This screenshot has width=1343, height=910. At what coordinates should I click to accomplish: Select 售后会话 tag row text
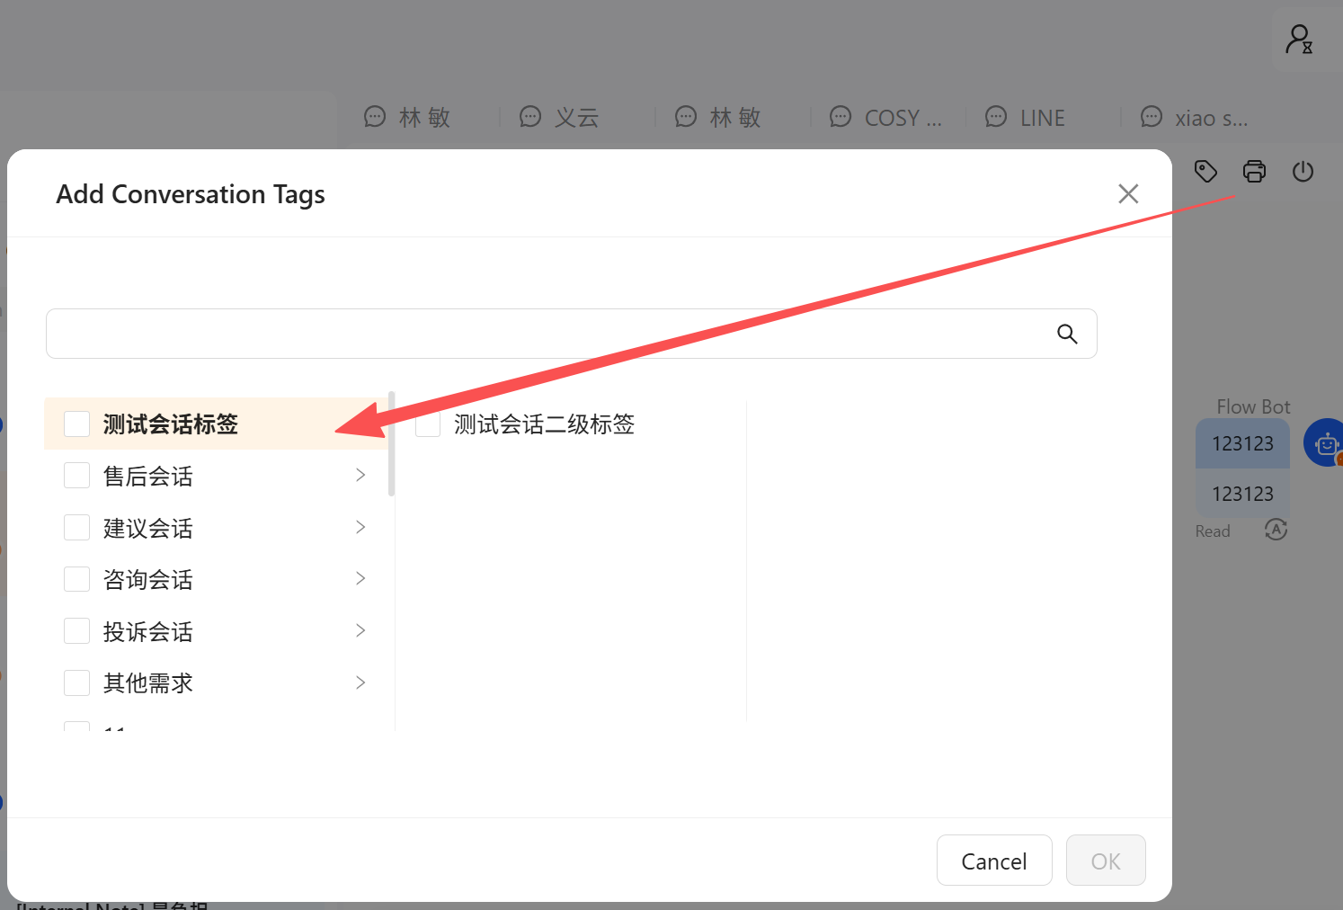pos(148,476)
